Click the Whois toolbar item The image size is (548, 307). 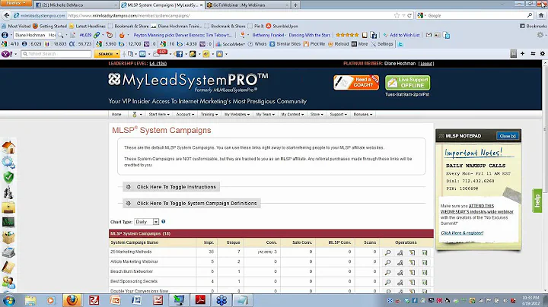point(257,44)
